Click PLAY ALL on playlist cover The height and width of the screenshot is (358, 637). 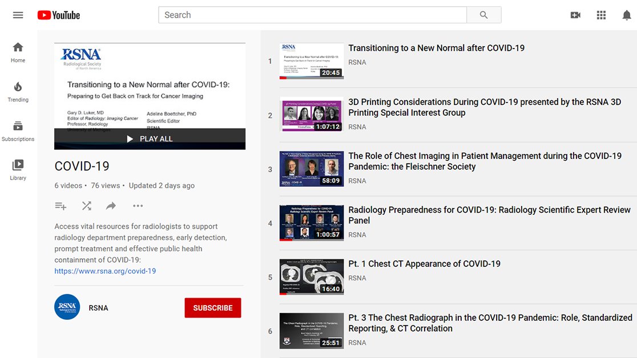click(150, 139)
